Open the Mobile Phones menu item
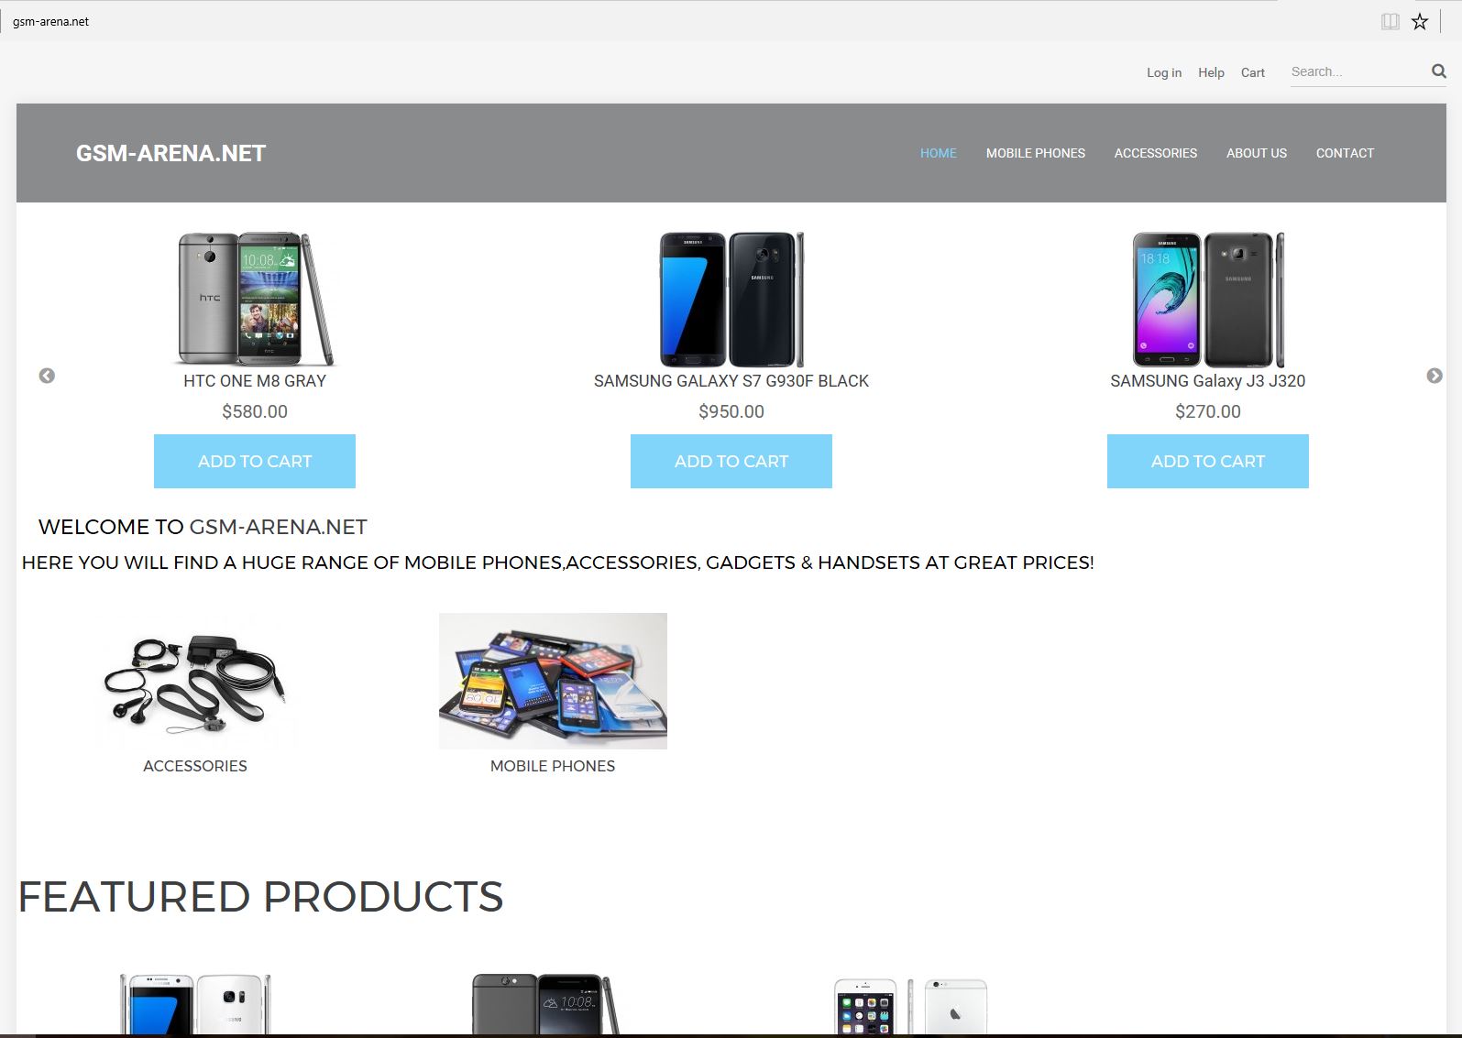 tap(1036, 153)
